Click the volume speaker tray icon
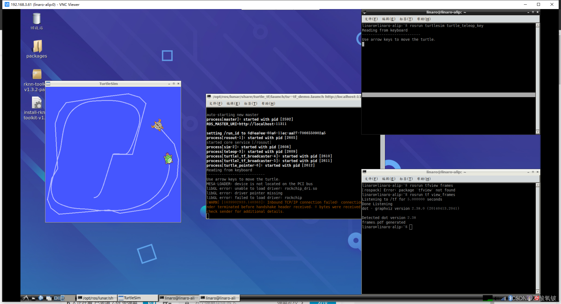 click(496, 298)
